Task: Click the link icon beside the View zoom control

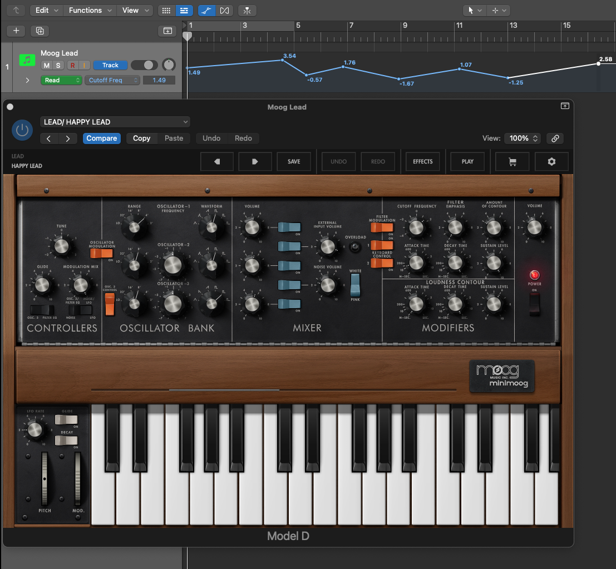Action: pos(555,138)
